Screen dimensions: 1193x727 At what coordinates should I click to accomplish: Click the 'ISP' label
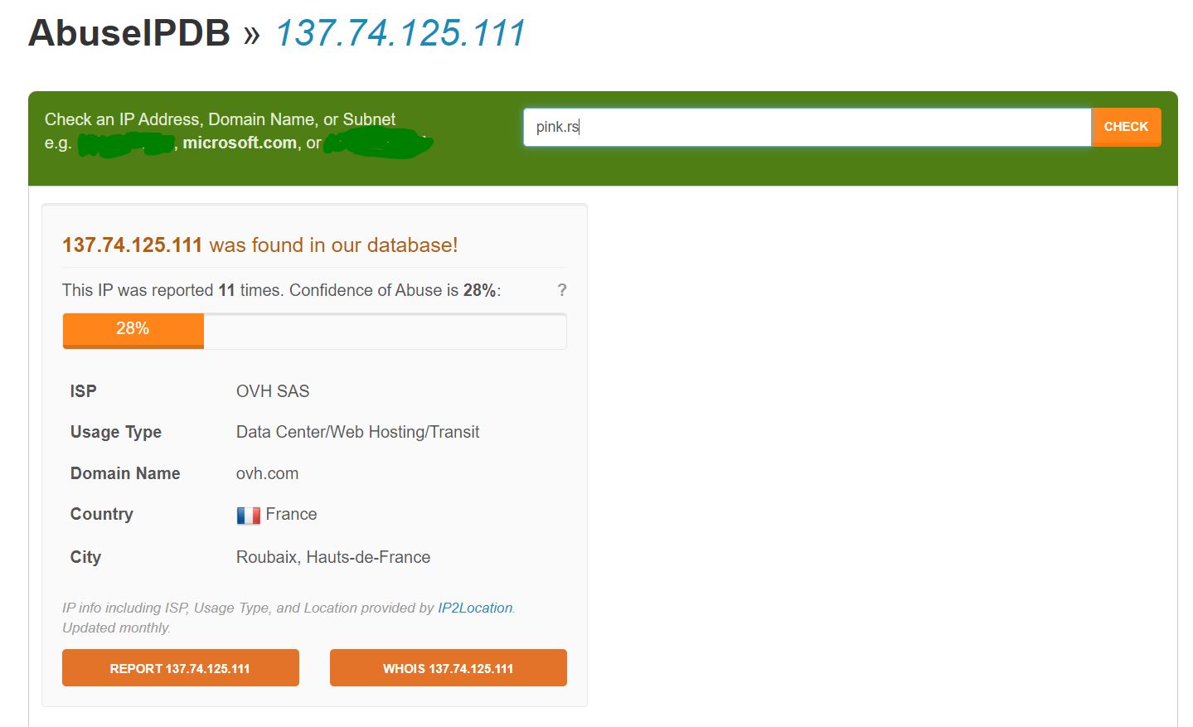[x=83, y=391]
